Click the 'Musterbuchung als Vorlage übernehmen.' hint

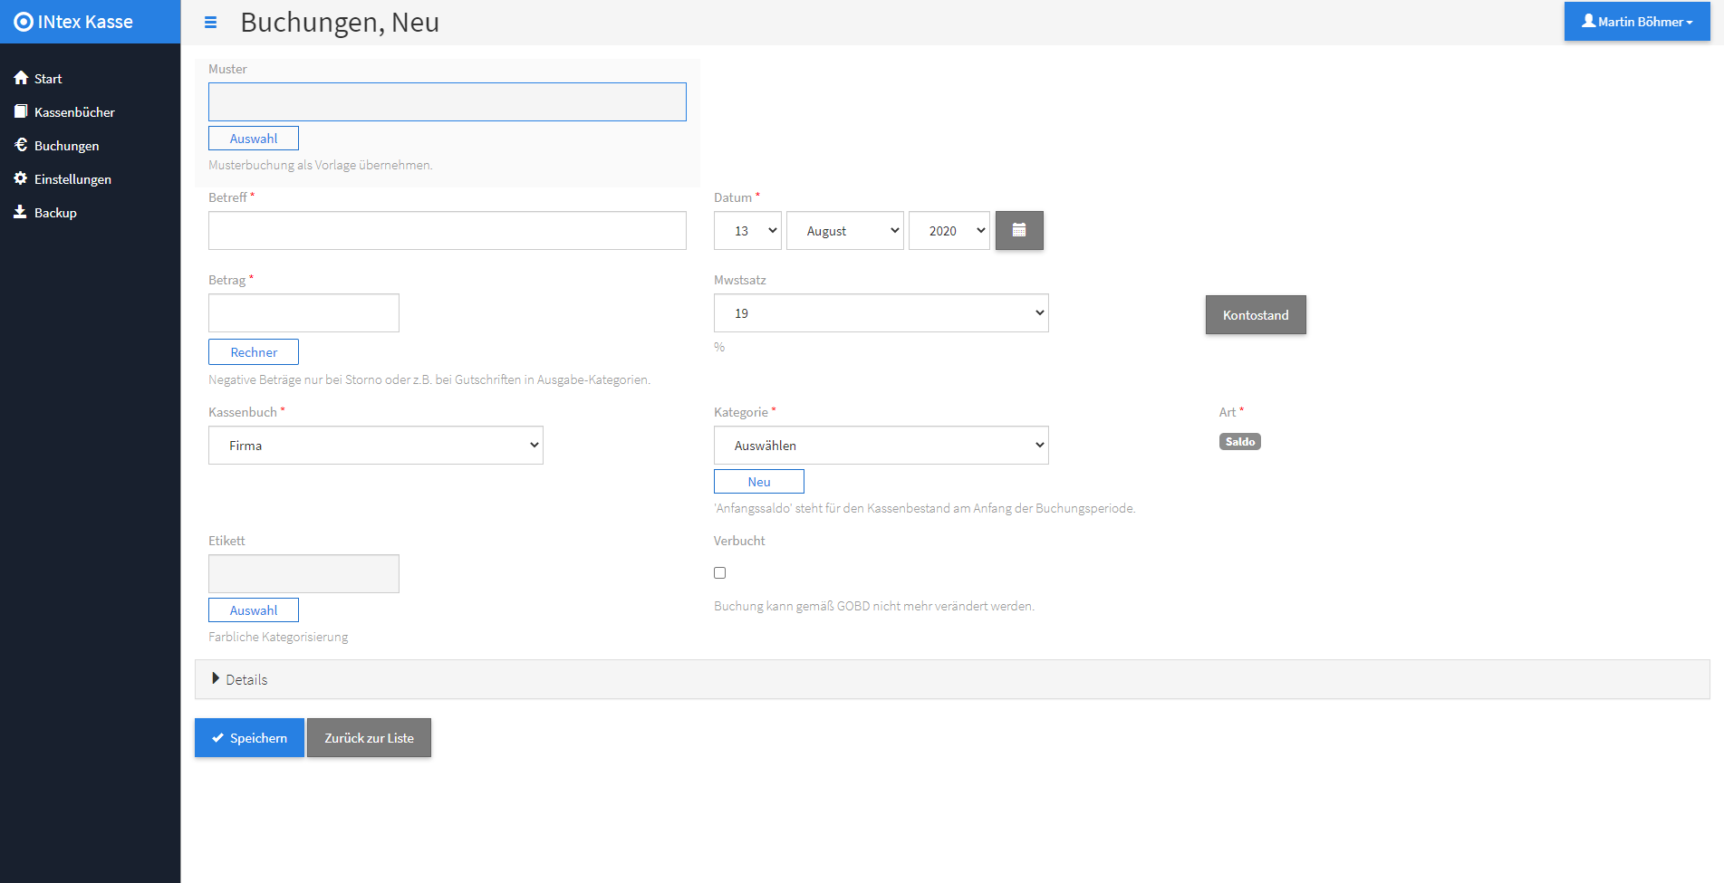click(321, 165)
